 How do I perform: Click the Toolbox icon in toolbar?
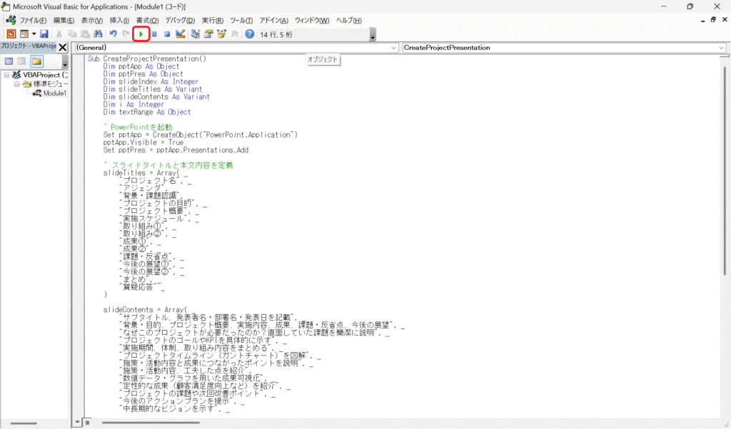234,34
